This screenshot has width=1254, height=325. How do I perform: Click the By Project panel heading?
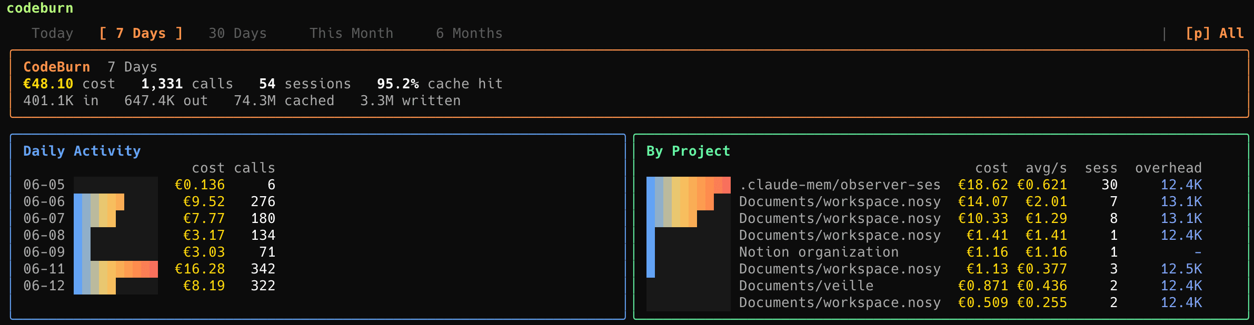click(x=688, y=151)
